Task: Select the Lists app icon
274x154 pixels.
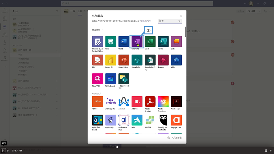Action: pyautogui.click(x=176, y=42)
